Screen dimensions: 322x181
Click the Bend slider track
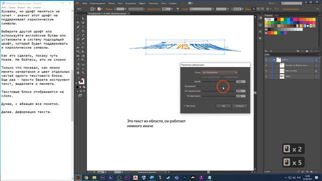pos(218,81)
